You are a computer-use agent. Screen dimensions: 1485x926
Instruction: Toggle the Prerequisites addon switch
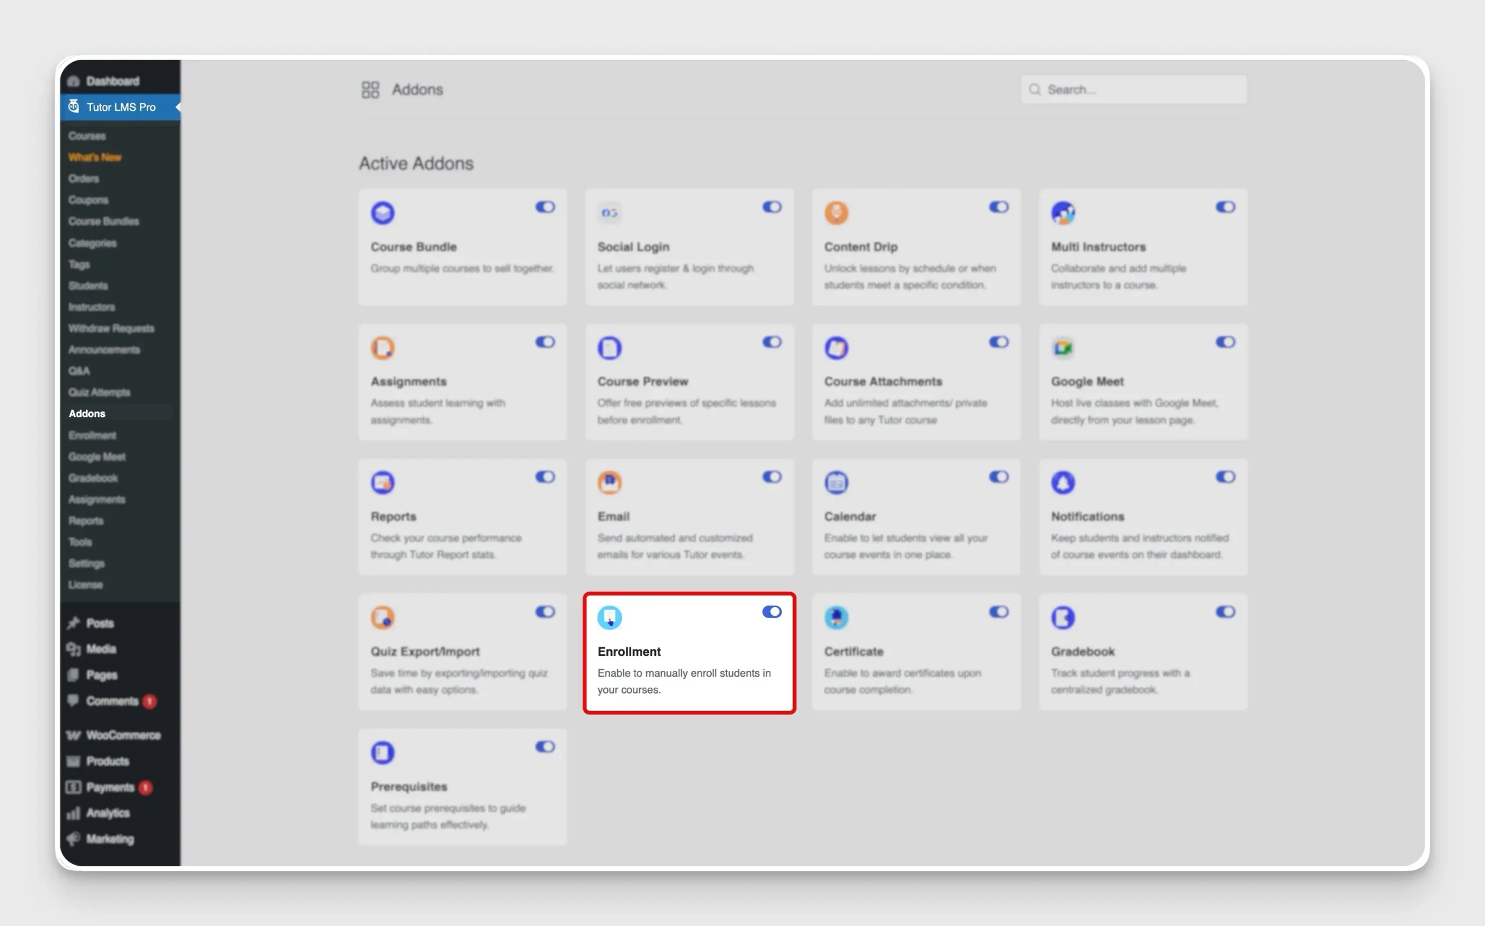pyautogui.click(x=545, y=747)
